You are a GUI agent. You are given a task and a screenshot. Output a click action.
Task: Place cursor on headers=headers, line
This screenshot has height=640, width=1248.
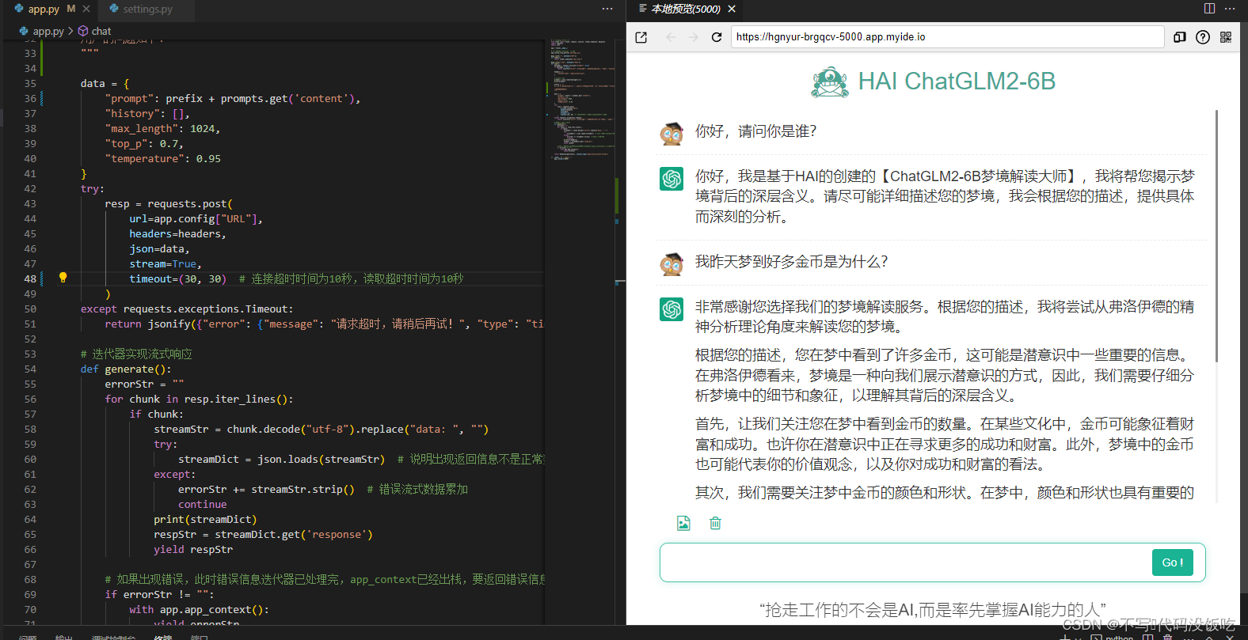point(177,233)
